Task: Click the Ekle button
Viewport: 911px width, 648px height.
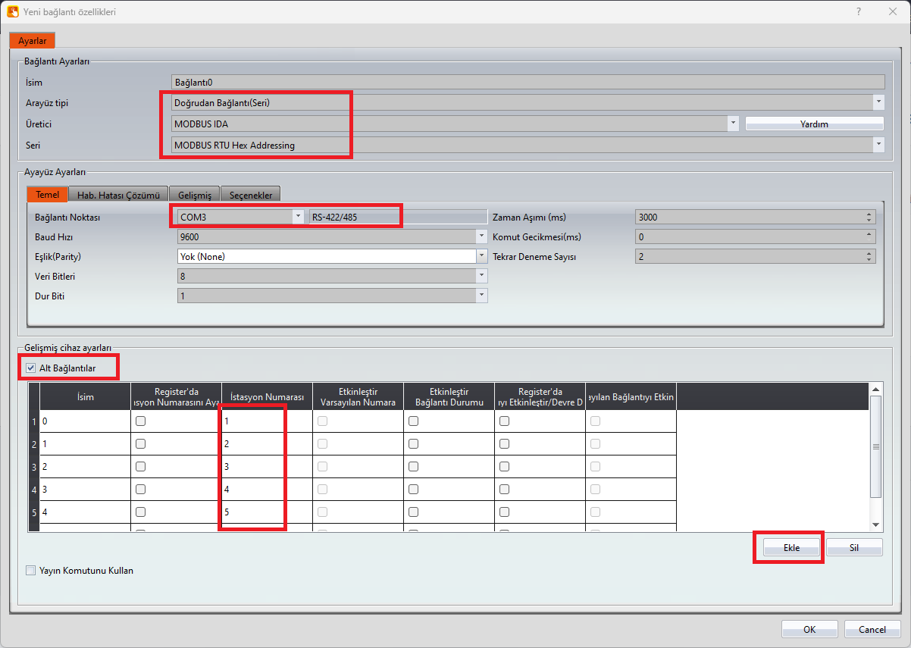Action: pyautogui.click(x=790, y=548)
